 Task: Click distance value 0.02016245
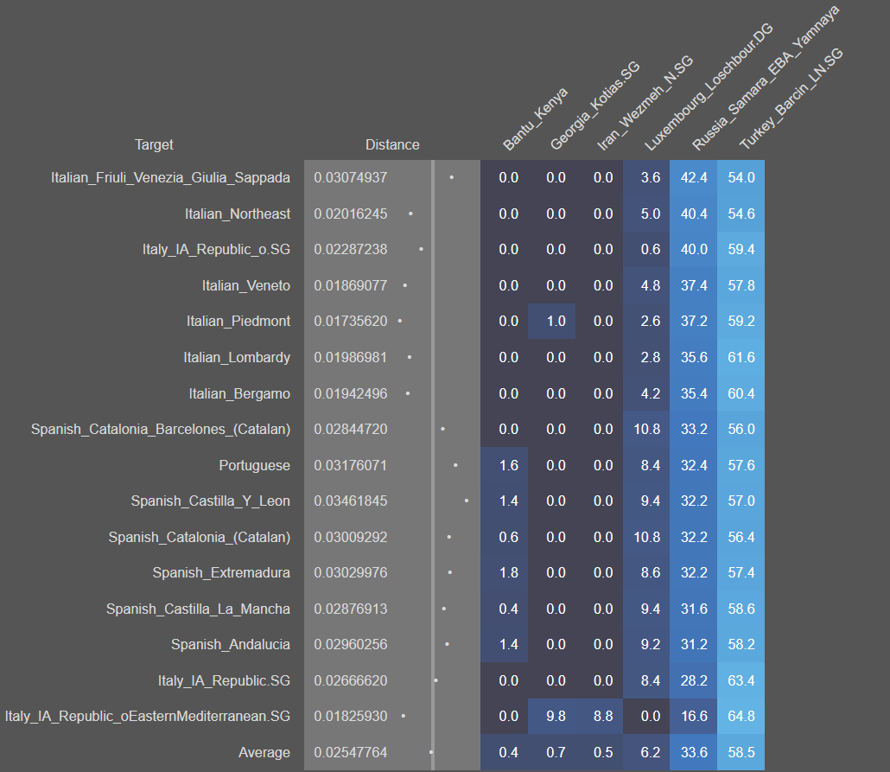tap(350, 214)
